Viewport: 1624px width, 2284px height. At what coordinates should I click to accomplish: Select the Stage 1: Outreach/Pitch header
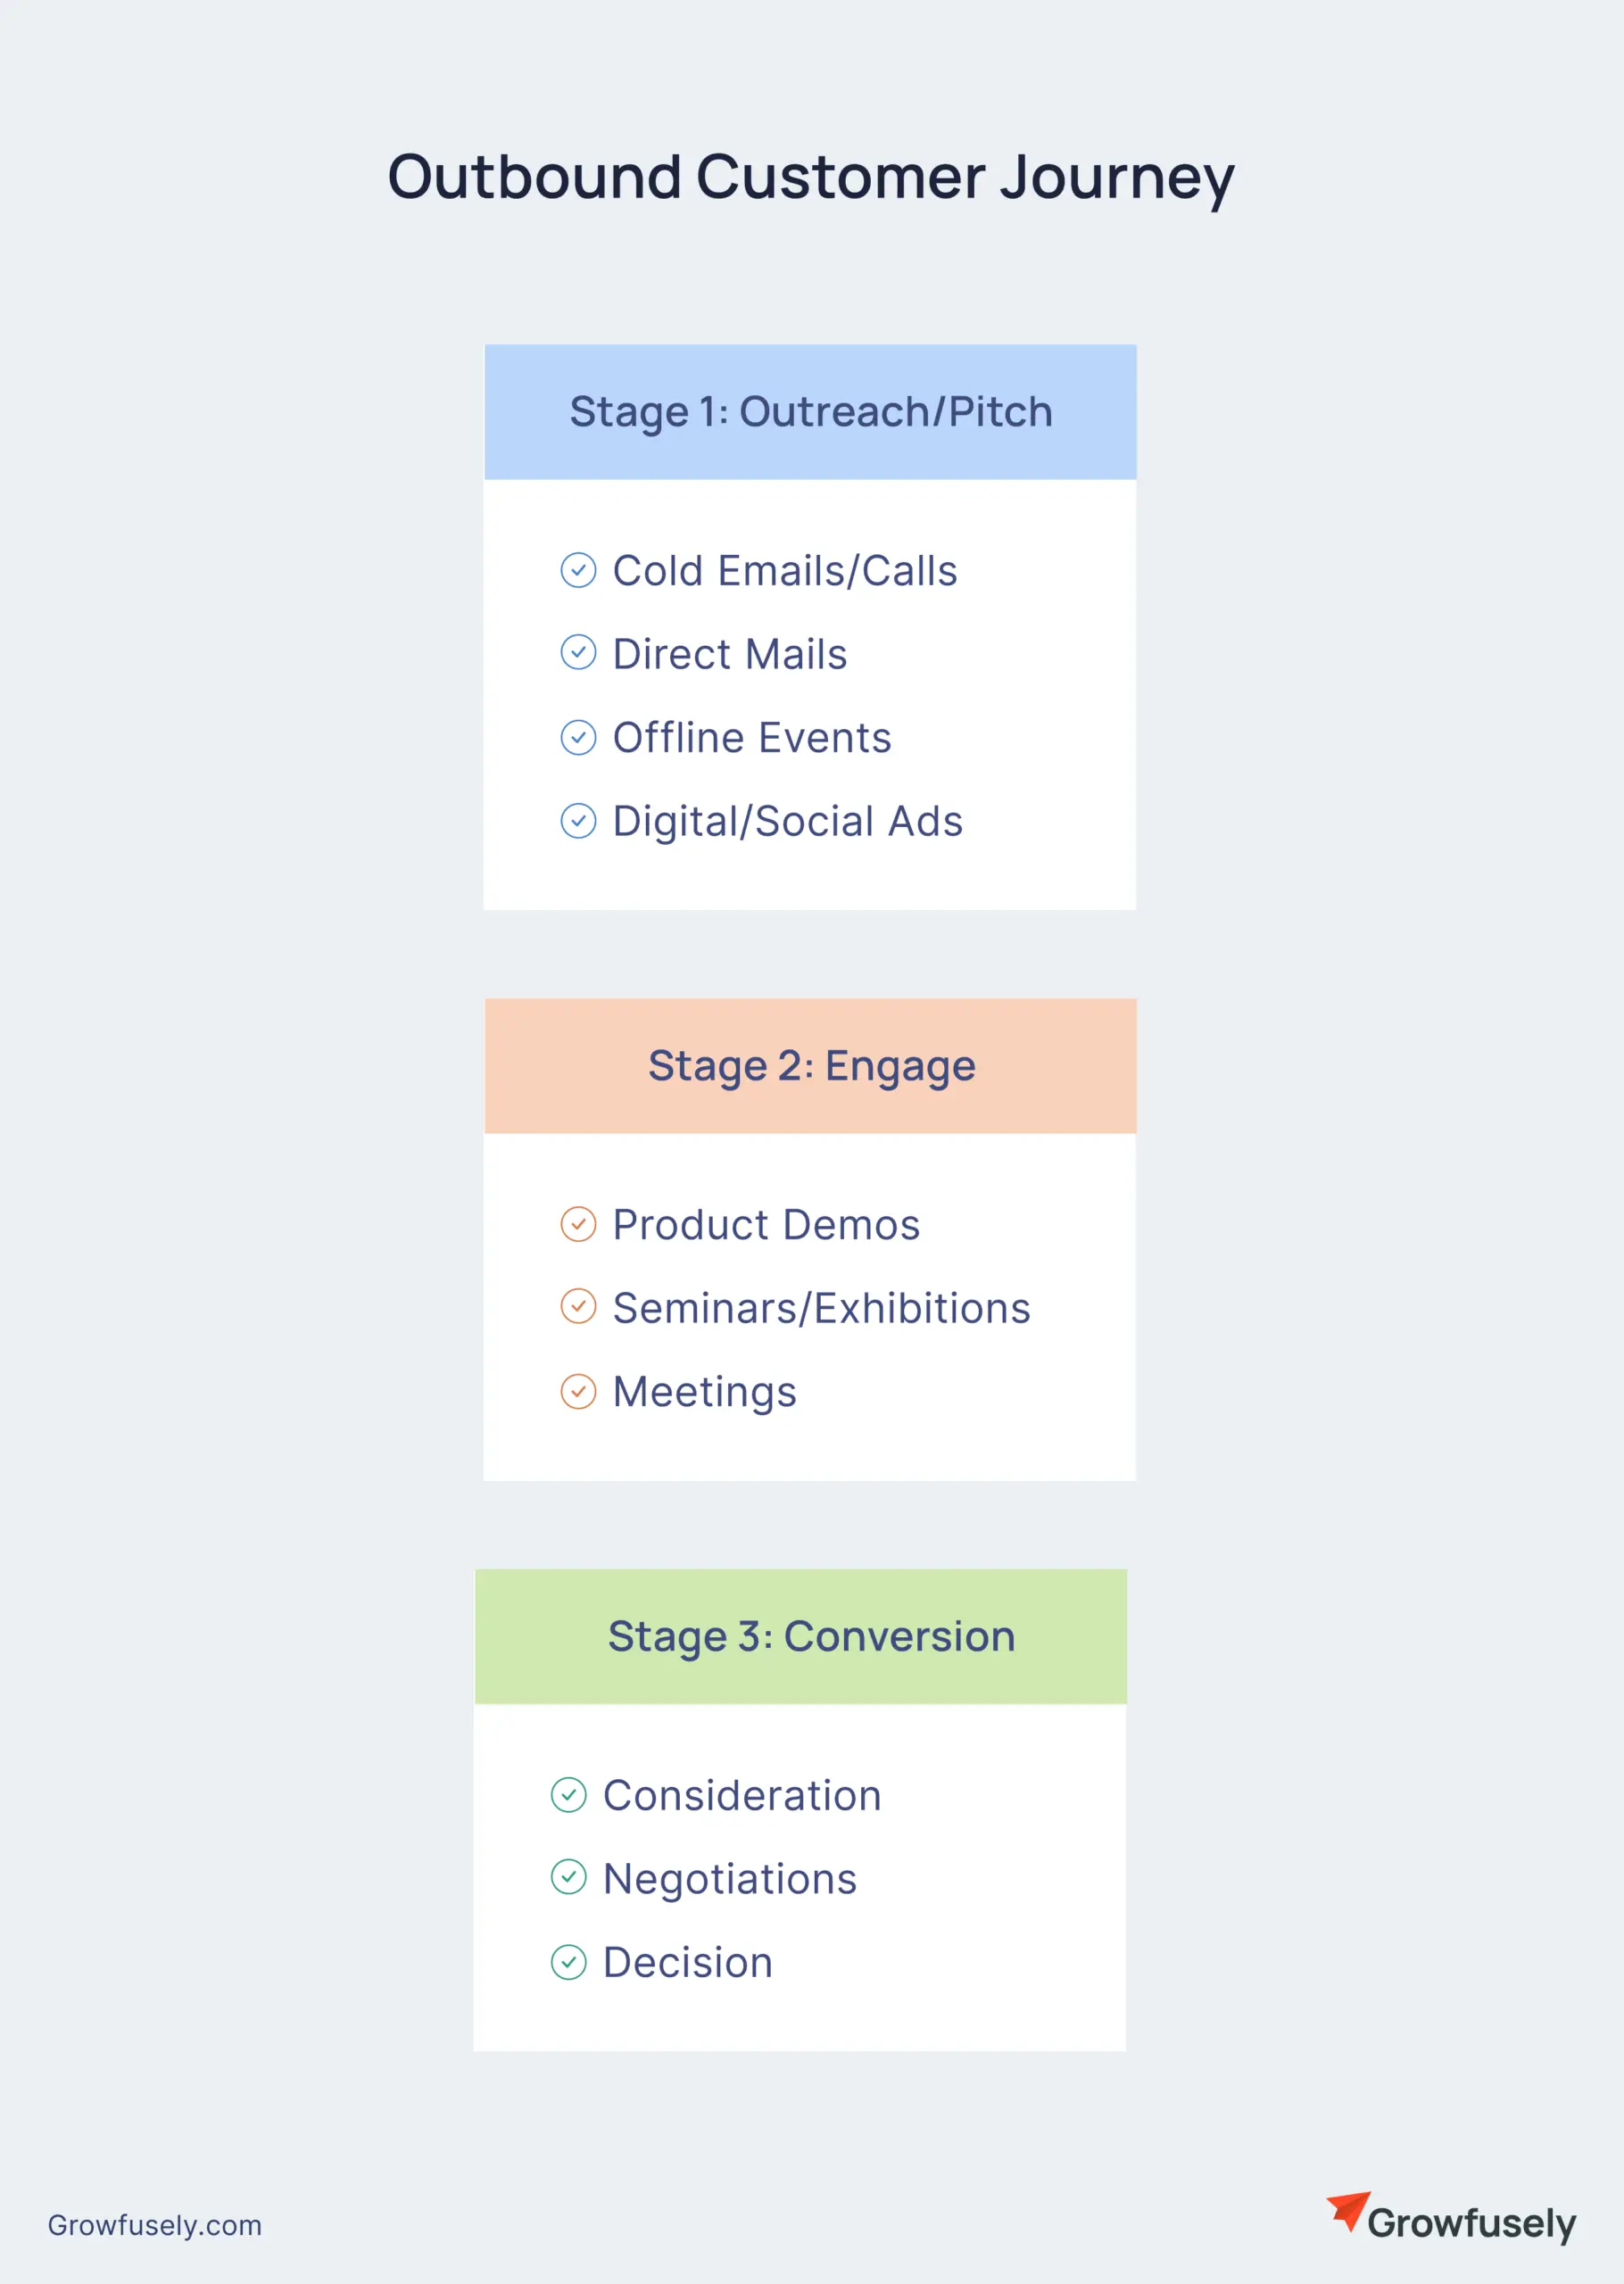coord(810,412)
